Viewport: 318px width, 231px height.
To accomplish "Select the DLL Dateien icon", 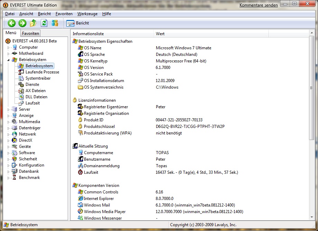I will 21,97.
